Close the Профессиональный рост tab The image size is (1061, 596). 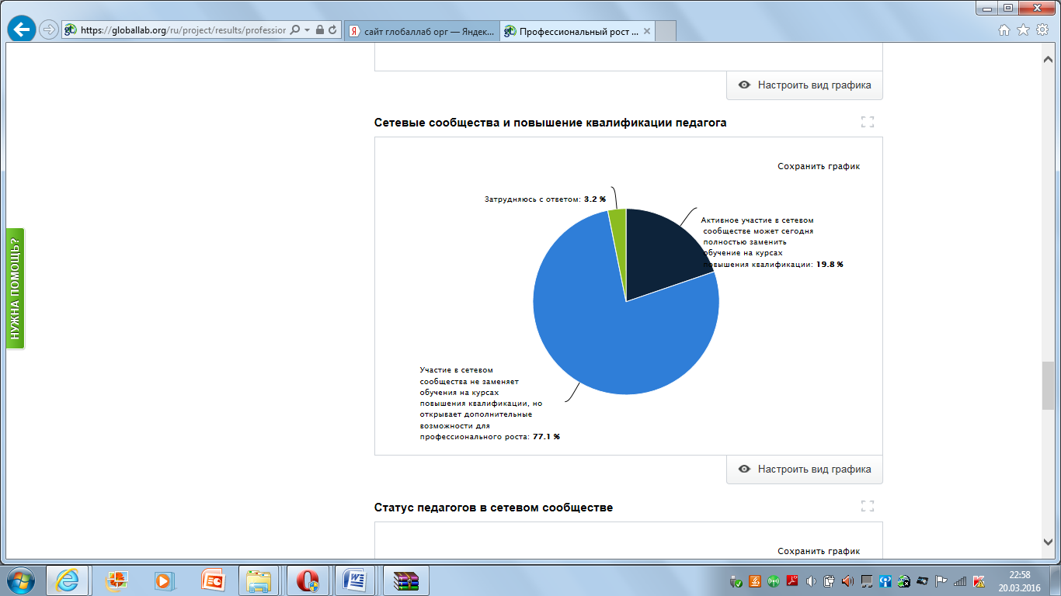click(x=646, y=31)
